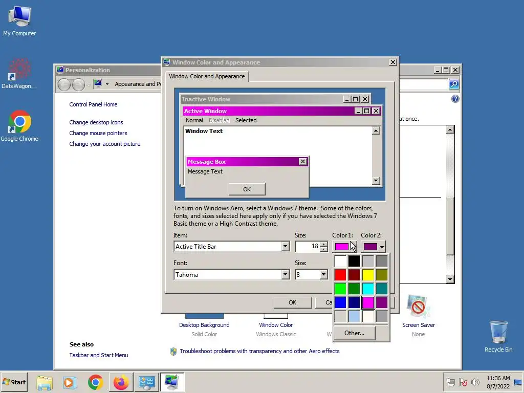Screen dimensions: 524x393
Task: Click the Back arrow in Personalization
Action: click(64, 84)
